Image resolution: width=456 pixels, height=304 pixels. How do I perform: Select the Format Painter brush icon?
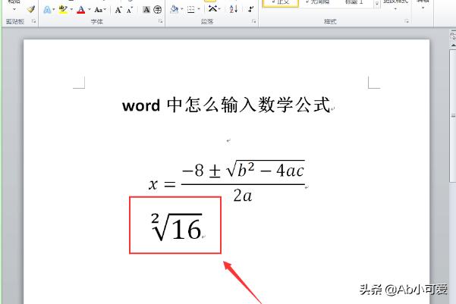click(31, 9)
